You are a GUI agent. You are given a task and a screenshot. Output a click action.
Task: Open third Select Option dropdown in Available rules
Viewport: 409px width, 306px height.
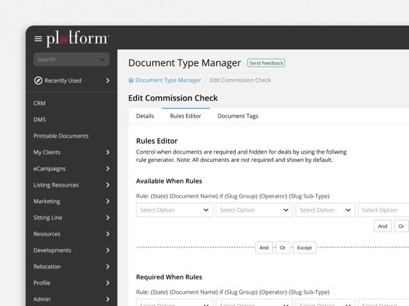point(325,210)
